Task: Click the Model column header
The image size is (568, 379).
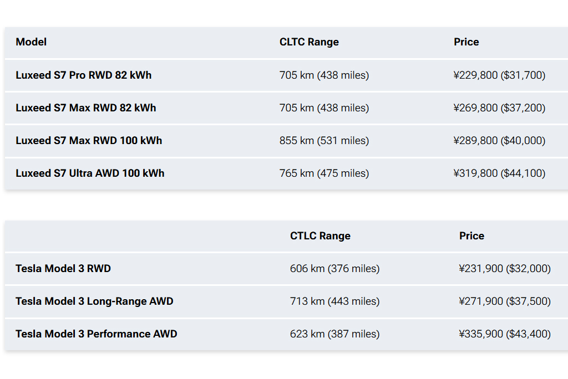Action: 31,42
